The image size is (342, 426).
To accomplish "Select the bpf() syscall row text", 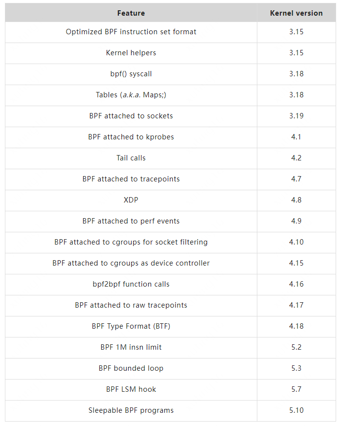I will [131, 74].
